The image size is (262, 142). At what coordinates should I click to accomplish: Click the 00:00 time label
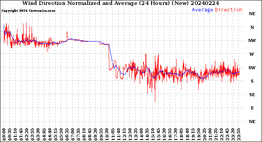point(4,134)
